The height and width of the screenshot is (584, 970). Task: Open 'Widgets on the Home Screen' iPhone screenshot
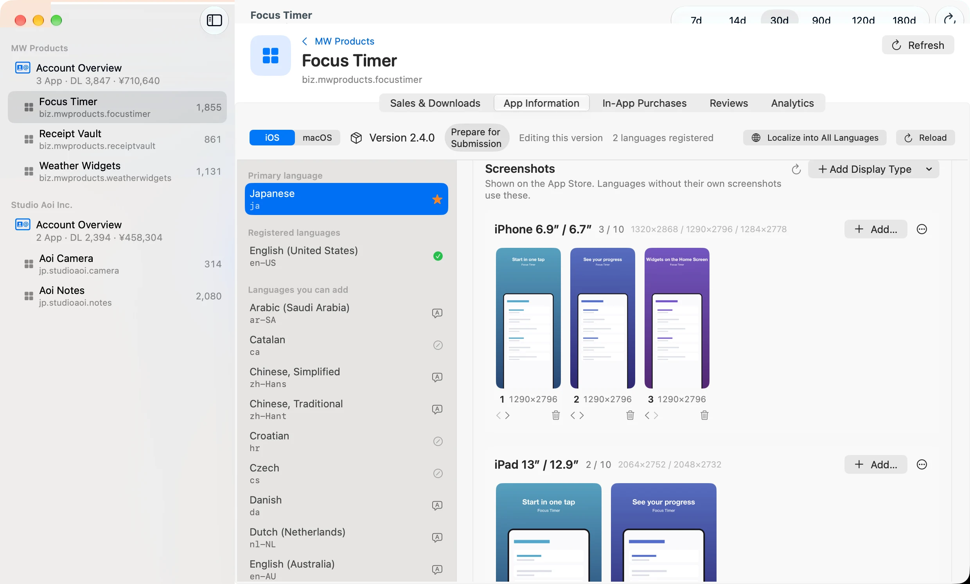[677, 318]
